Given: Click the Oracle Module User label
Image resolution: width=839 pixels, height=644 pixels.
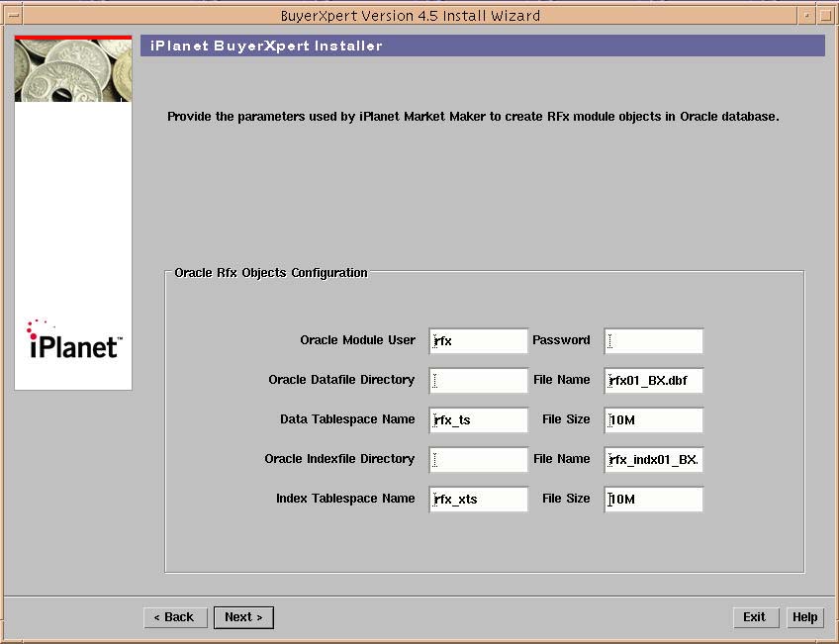Looking at the screenshot, I should (357, 340).
